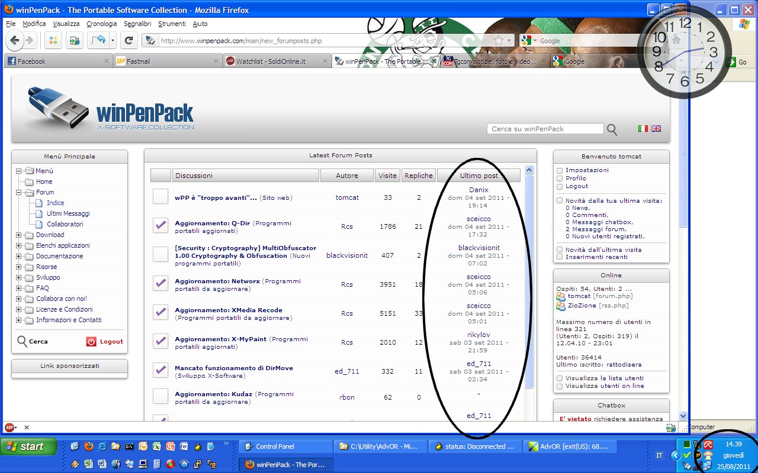This screenshot has height=473, width=758.
Task: Launch Word from the Quick Launch bar
Action: coord(184,446)
